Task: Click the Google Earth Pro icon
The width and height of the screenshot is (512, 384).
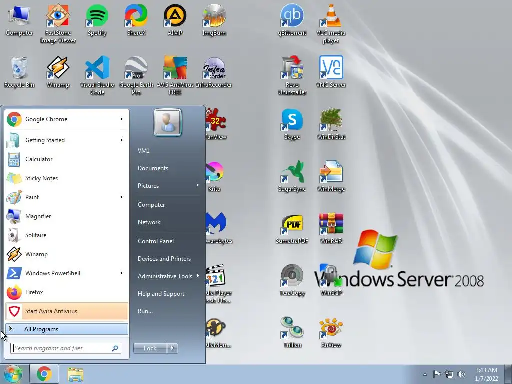Action: click(x=136, y=75)
